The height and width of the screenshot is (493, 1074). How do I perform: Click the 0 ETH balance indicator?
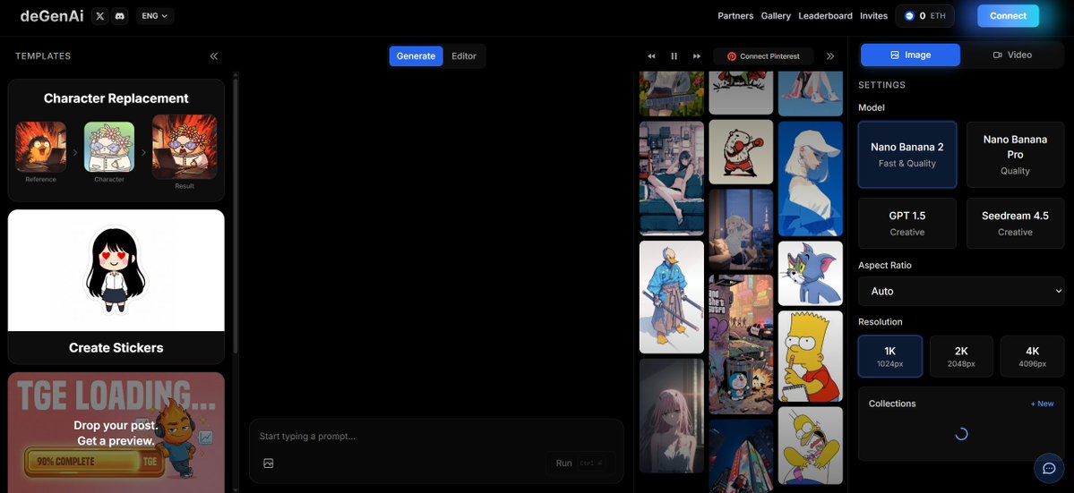click(924, 16)
